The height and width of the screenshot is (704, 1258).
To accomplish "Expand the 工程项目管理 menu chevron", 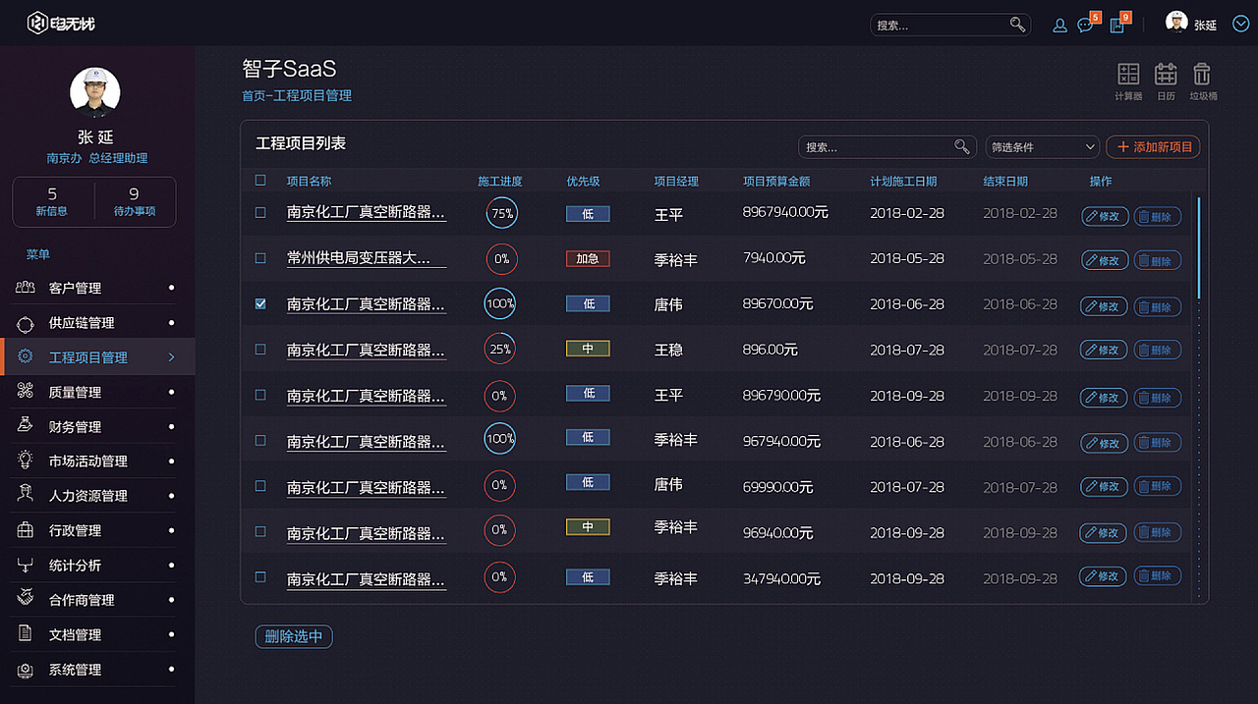I will [x=171, y=357].
